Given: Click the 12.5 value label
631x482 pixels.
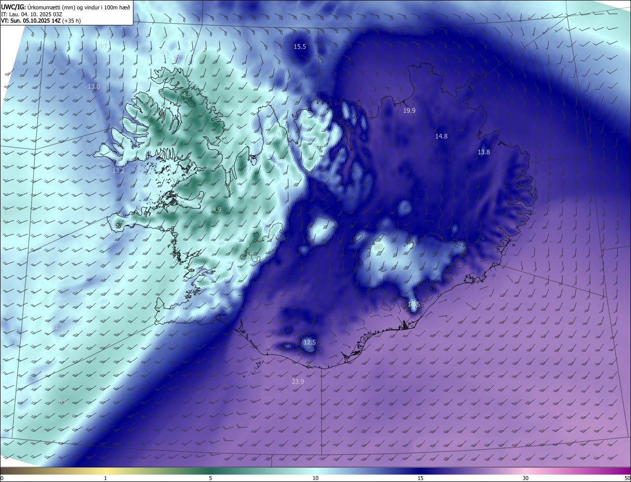Looking at the screenshot, I should click(310, 342).
